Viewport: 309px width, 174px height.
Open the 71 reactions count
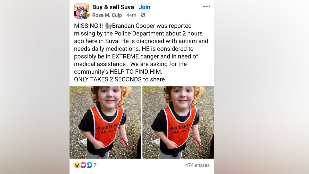(96, 165)
